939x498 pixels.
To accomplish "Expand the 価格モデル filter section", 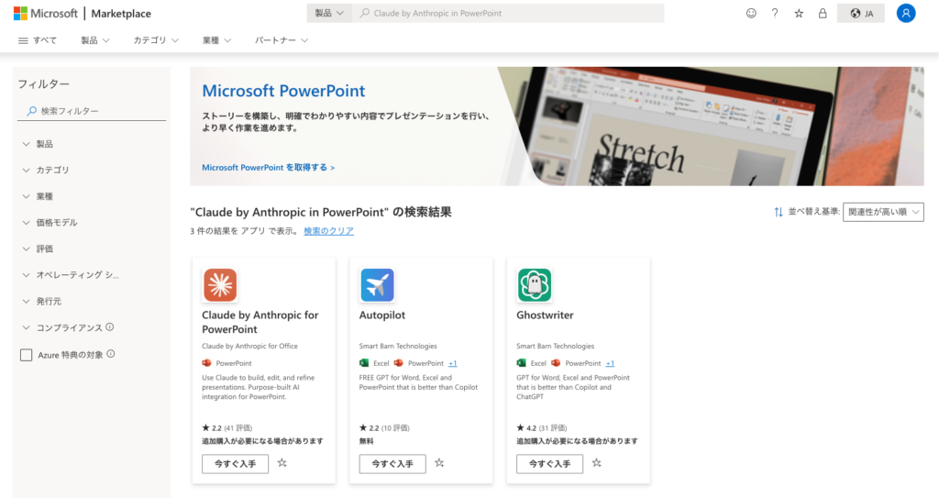I will coord(57,223).
